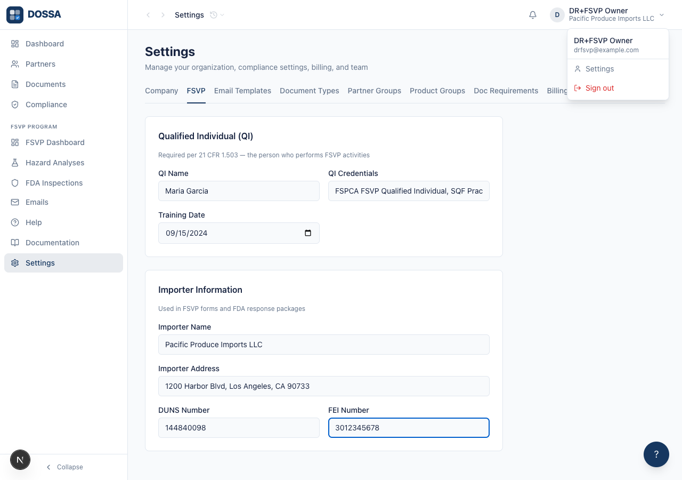Click the Importer Address field
Image resolution: width=682 pixels, height=480 pixels.
(324, 386)
